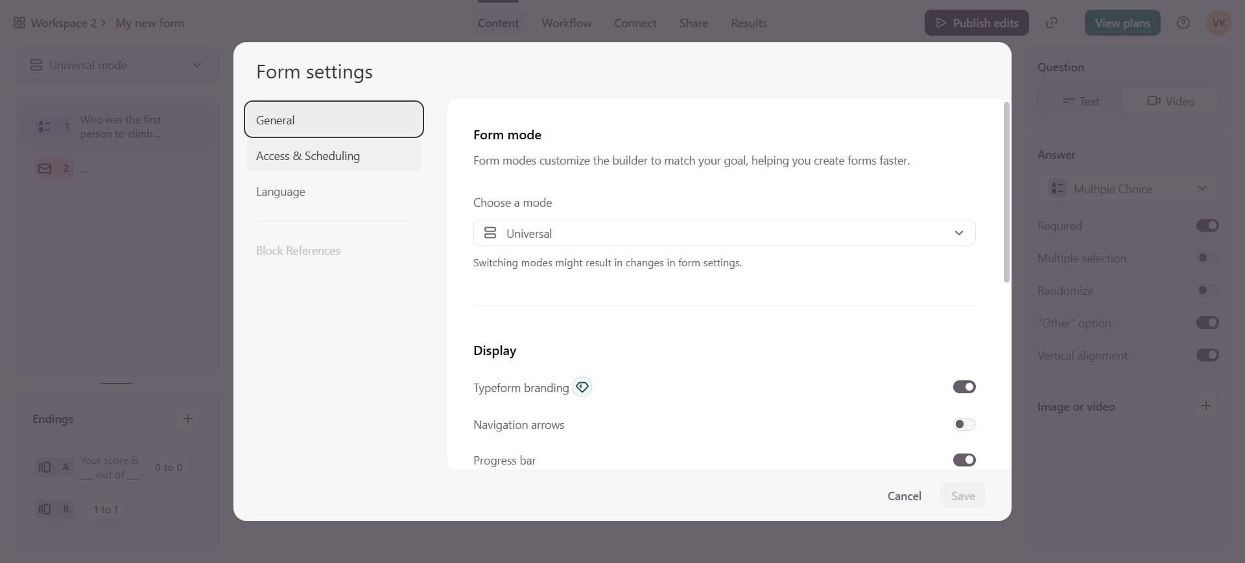Click the Save button

point(963,496)
